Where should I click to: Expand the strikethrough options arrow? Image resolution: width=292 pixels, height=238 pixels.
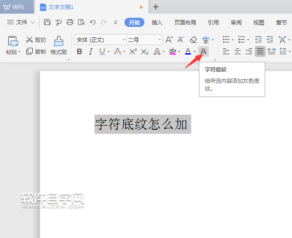[x=124, y=52]
